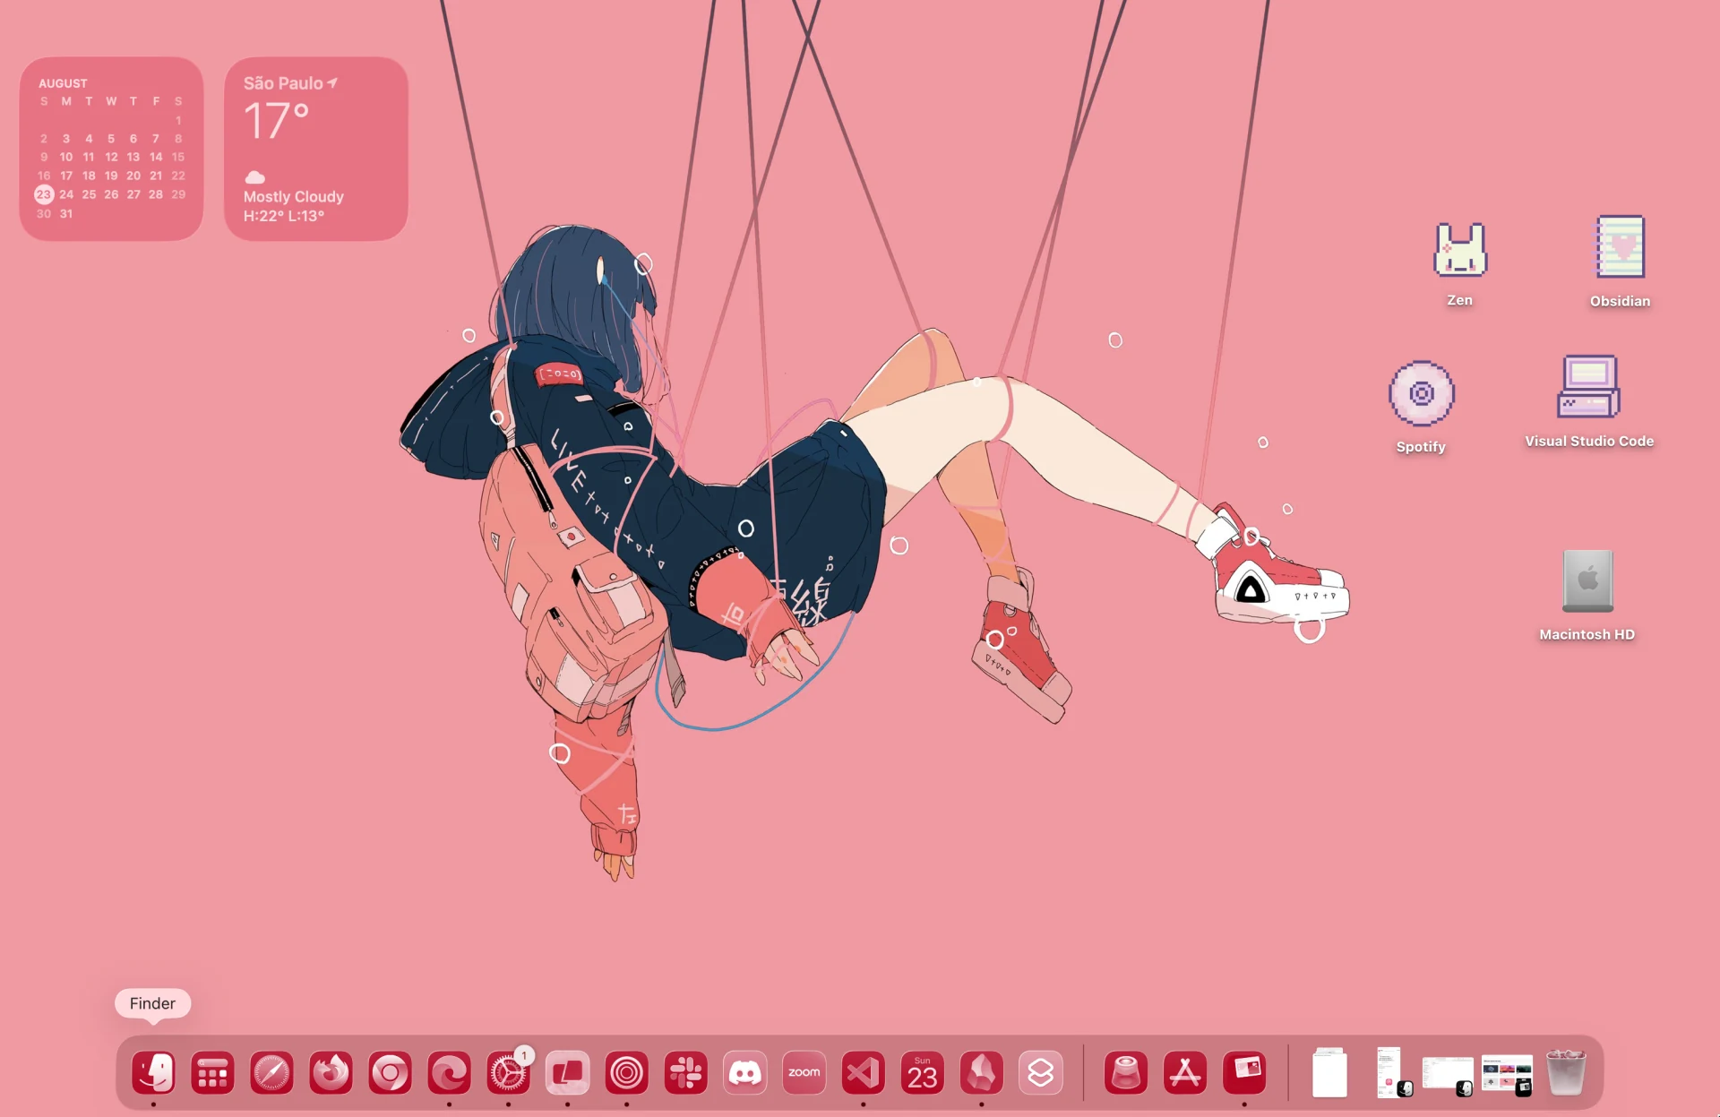Restore the minimized image gallery window
This screenshot has width=1720, height=1117.
click(x=1507, y=1075)
